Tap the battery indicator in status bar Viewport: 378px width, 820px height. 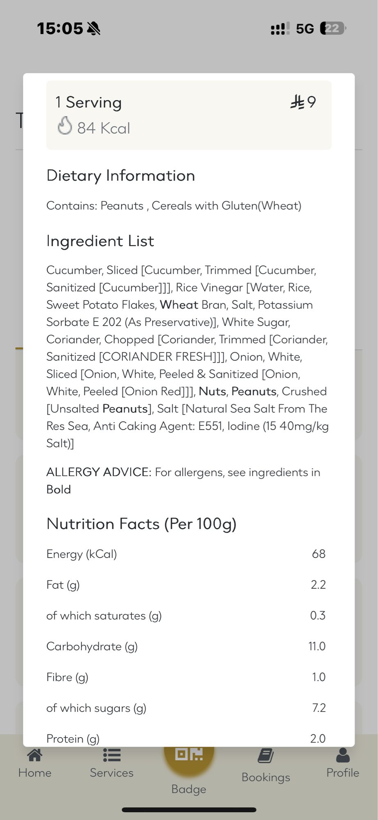[333, 28]
